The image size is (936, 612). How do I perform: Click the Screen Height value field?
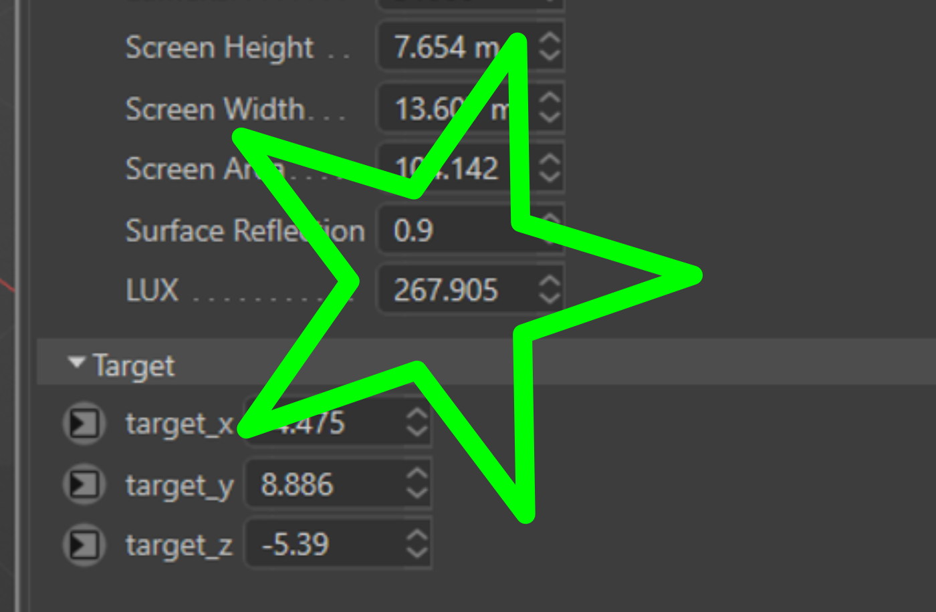click(471, 47)
